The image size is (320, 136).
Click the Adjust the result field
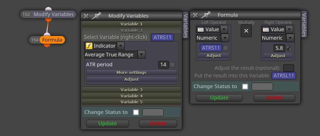click(x=289, y=68)
